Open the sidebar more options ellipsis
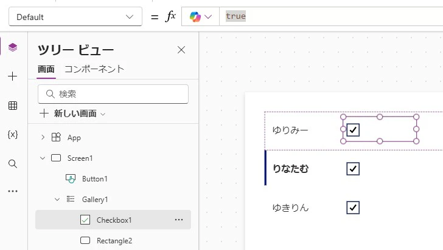 [13, 191]
